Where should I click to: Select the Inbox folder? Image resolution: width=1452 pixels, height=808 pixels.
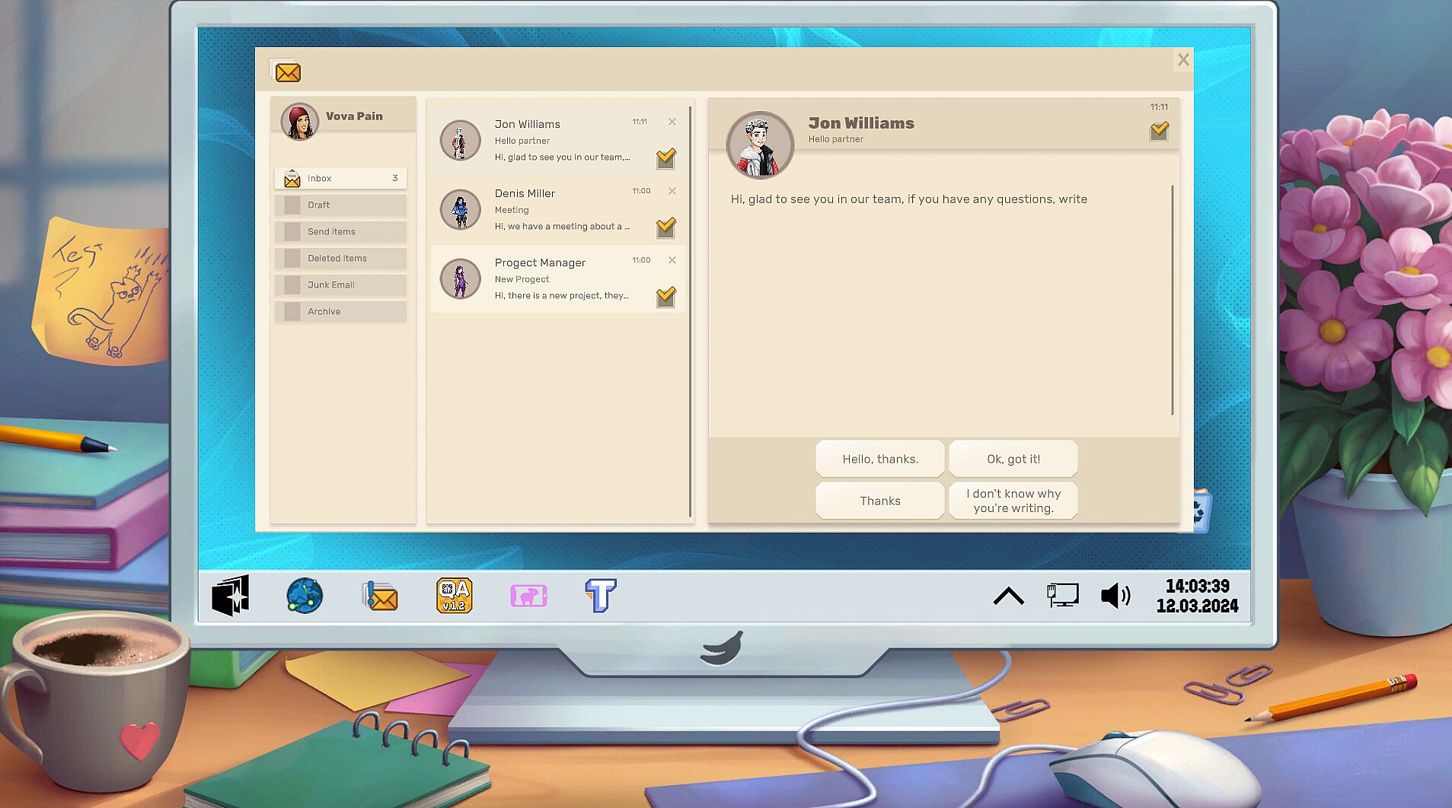340,178
